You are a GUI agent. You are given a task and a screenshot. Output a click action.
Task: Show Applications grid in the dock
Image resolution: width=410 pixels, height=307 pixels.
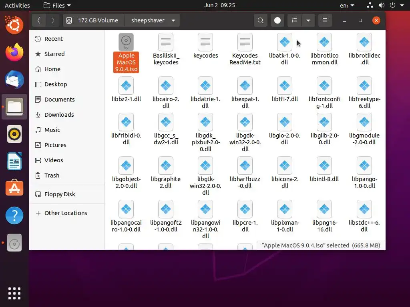(x=14, y=293)
